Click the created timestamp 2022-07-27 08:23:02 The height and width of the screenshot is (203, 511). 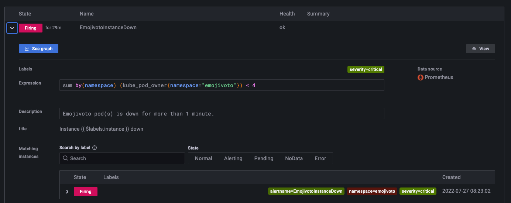pos(466,191)
